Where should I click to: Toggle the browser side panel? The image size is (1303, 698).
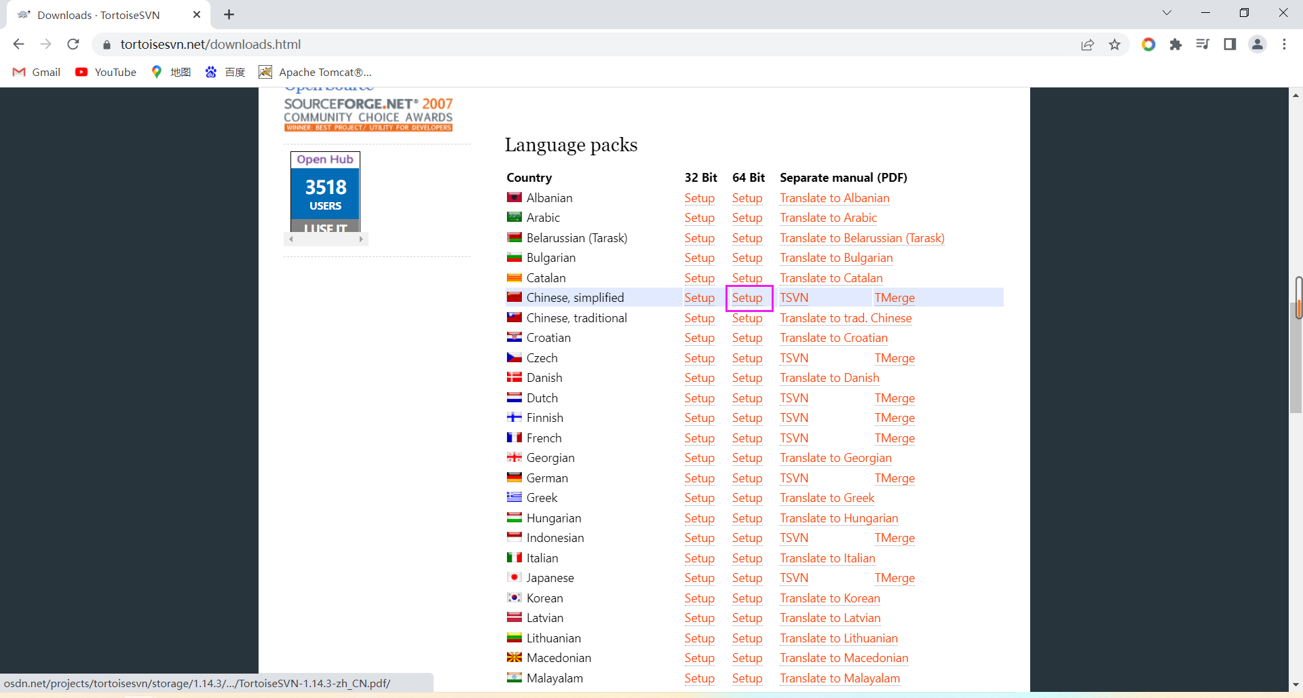click(1230, 44)
